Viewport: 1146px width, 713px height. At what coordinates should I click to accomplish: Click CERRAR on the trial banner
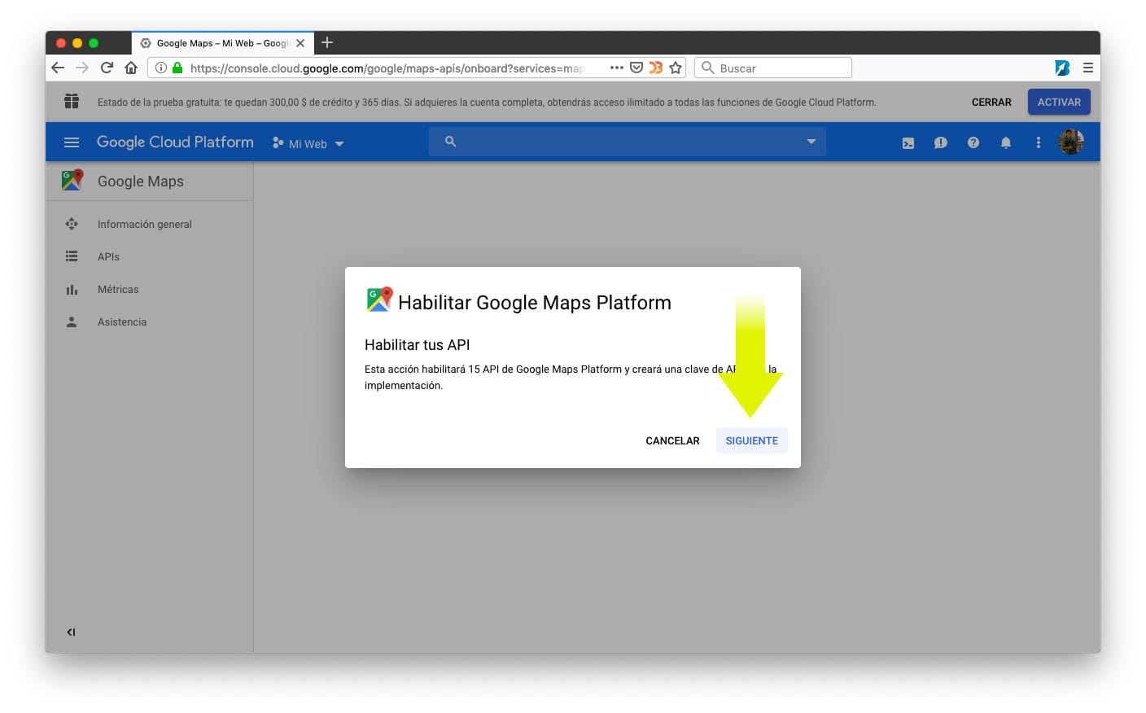(991, 102)
